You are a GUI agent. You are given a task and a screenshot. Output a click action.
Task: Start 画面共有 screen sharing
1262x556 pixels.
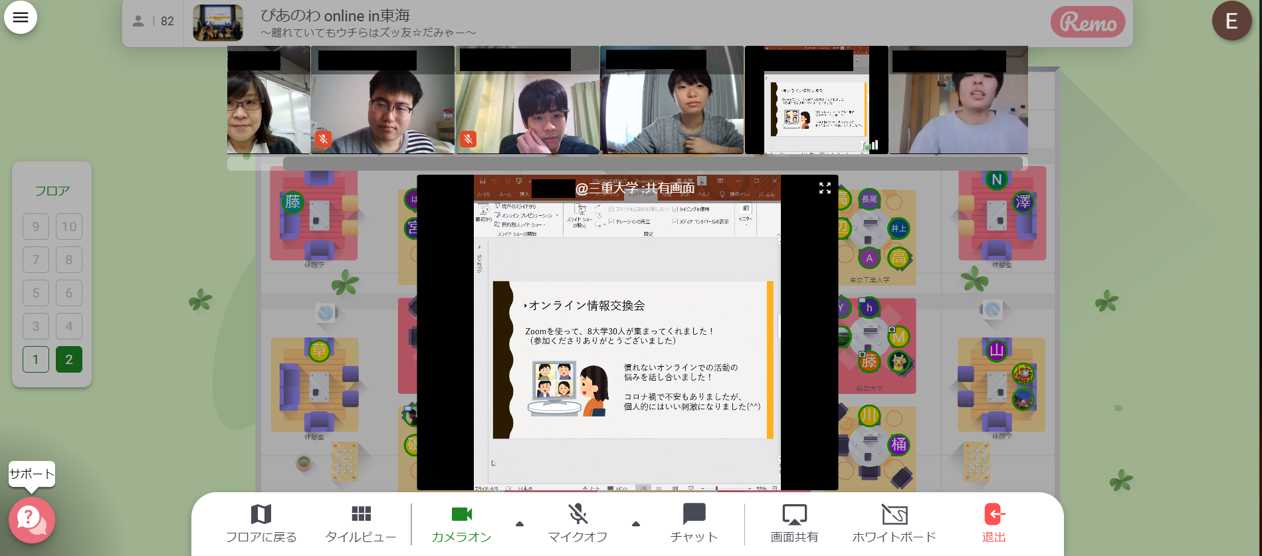[794, 523]
